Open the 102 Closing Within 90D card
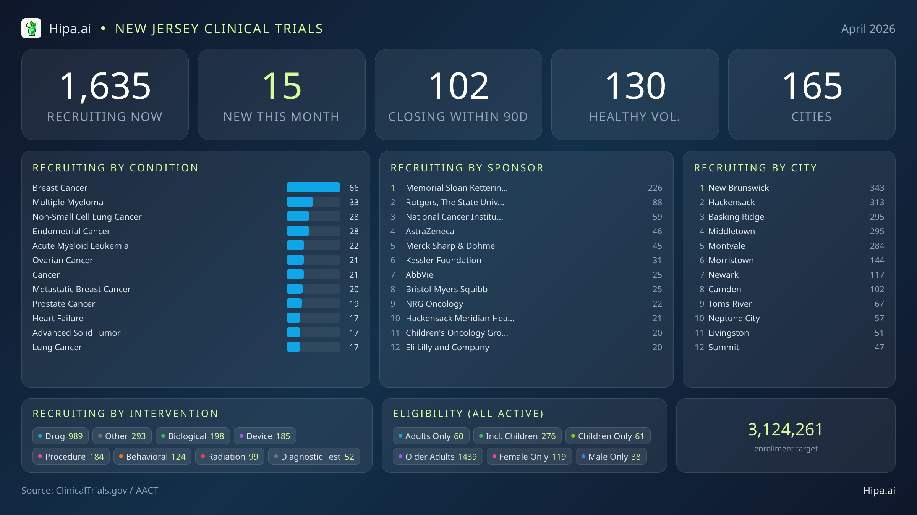 click(x=458, y=95)
